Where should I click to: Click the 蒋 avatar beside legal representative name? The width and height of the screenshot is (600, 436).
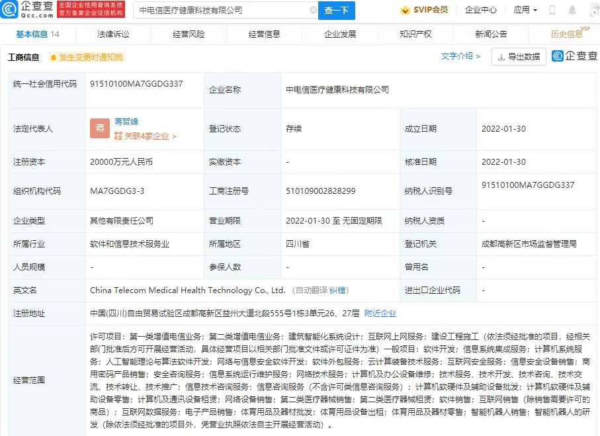99,128
